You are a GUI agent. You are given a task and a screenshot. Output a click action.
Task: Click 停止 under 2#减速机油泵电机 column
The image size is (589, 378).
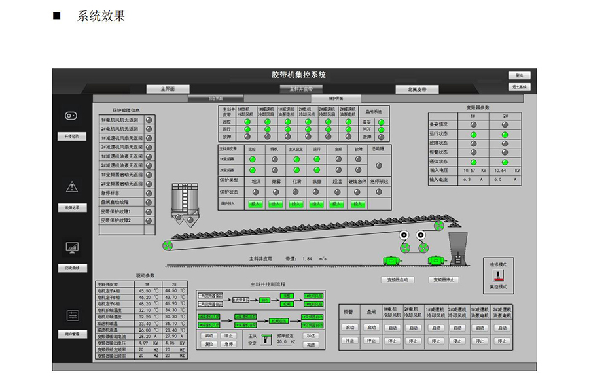(x=502, y=341)
